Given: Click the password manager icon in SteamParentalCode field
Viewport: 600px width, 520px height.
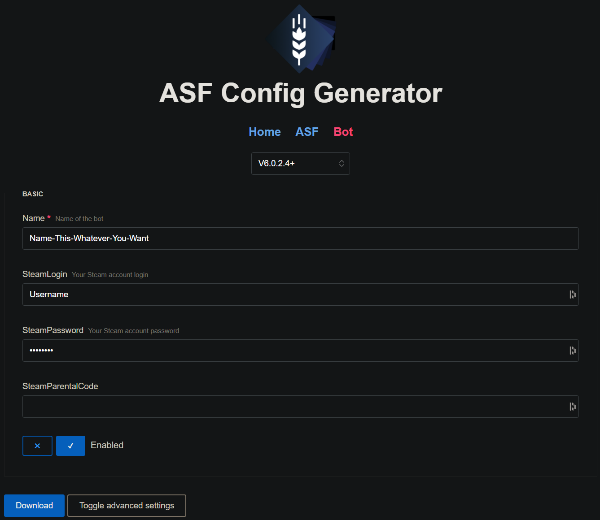Looking at the screenshot, I should (x=572, y=407).
